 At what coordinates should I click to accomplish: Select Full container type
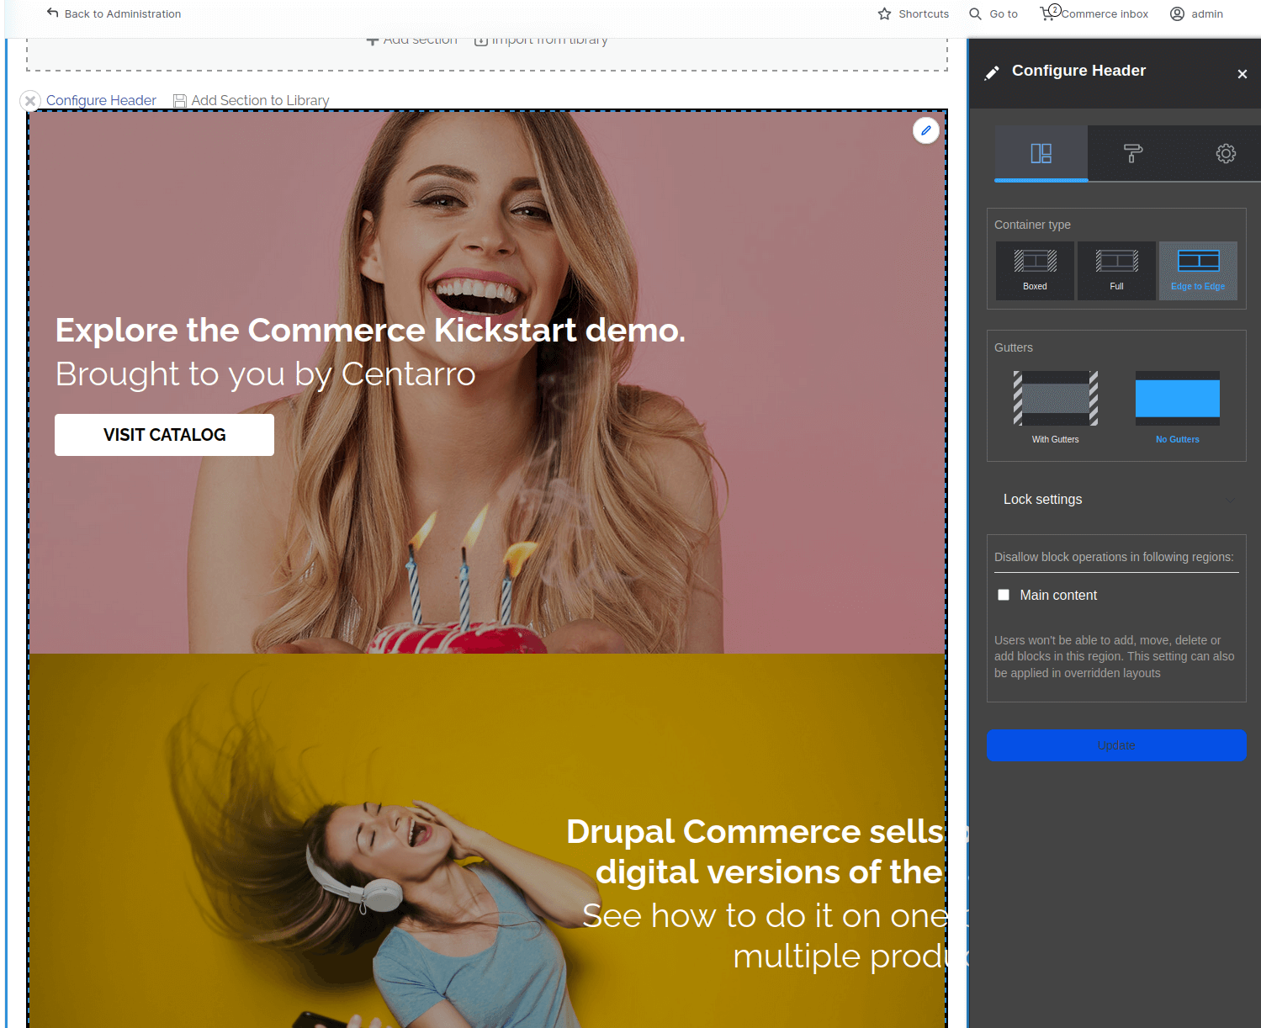click(1116, 271)
